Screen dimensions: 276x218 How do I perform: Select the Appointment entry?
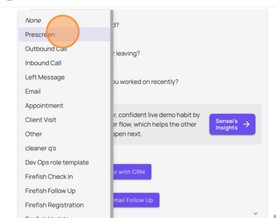click(65, 105)
